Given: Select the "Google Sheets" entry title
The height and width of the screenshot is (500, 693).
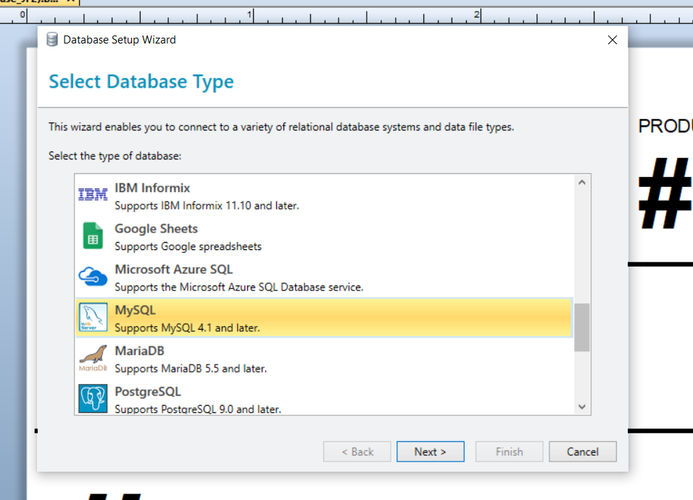Looking at the screenshot, I should (x=157, y=229).
